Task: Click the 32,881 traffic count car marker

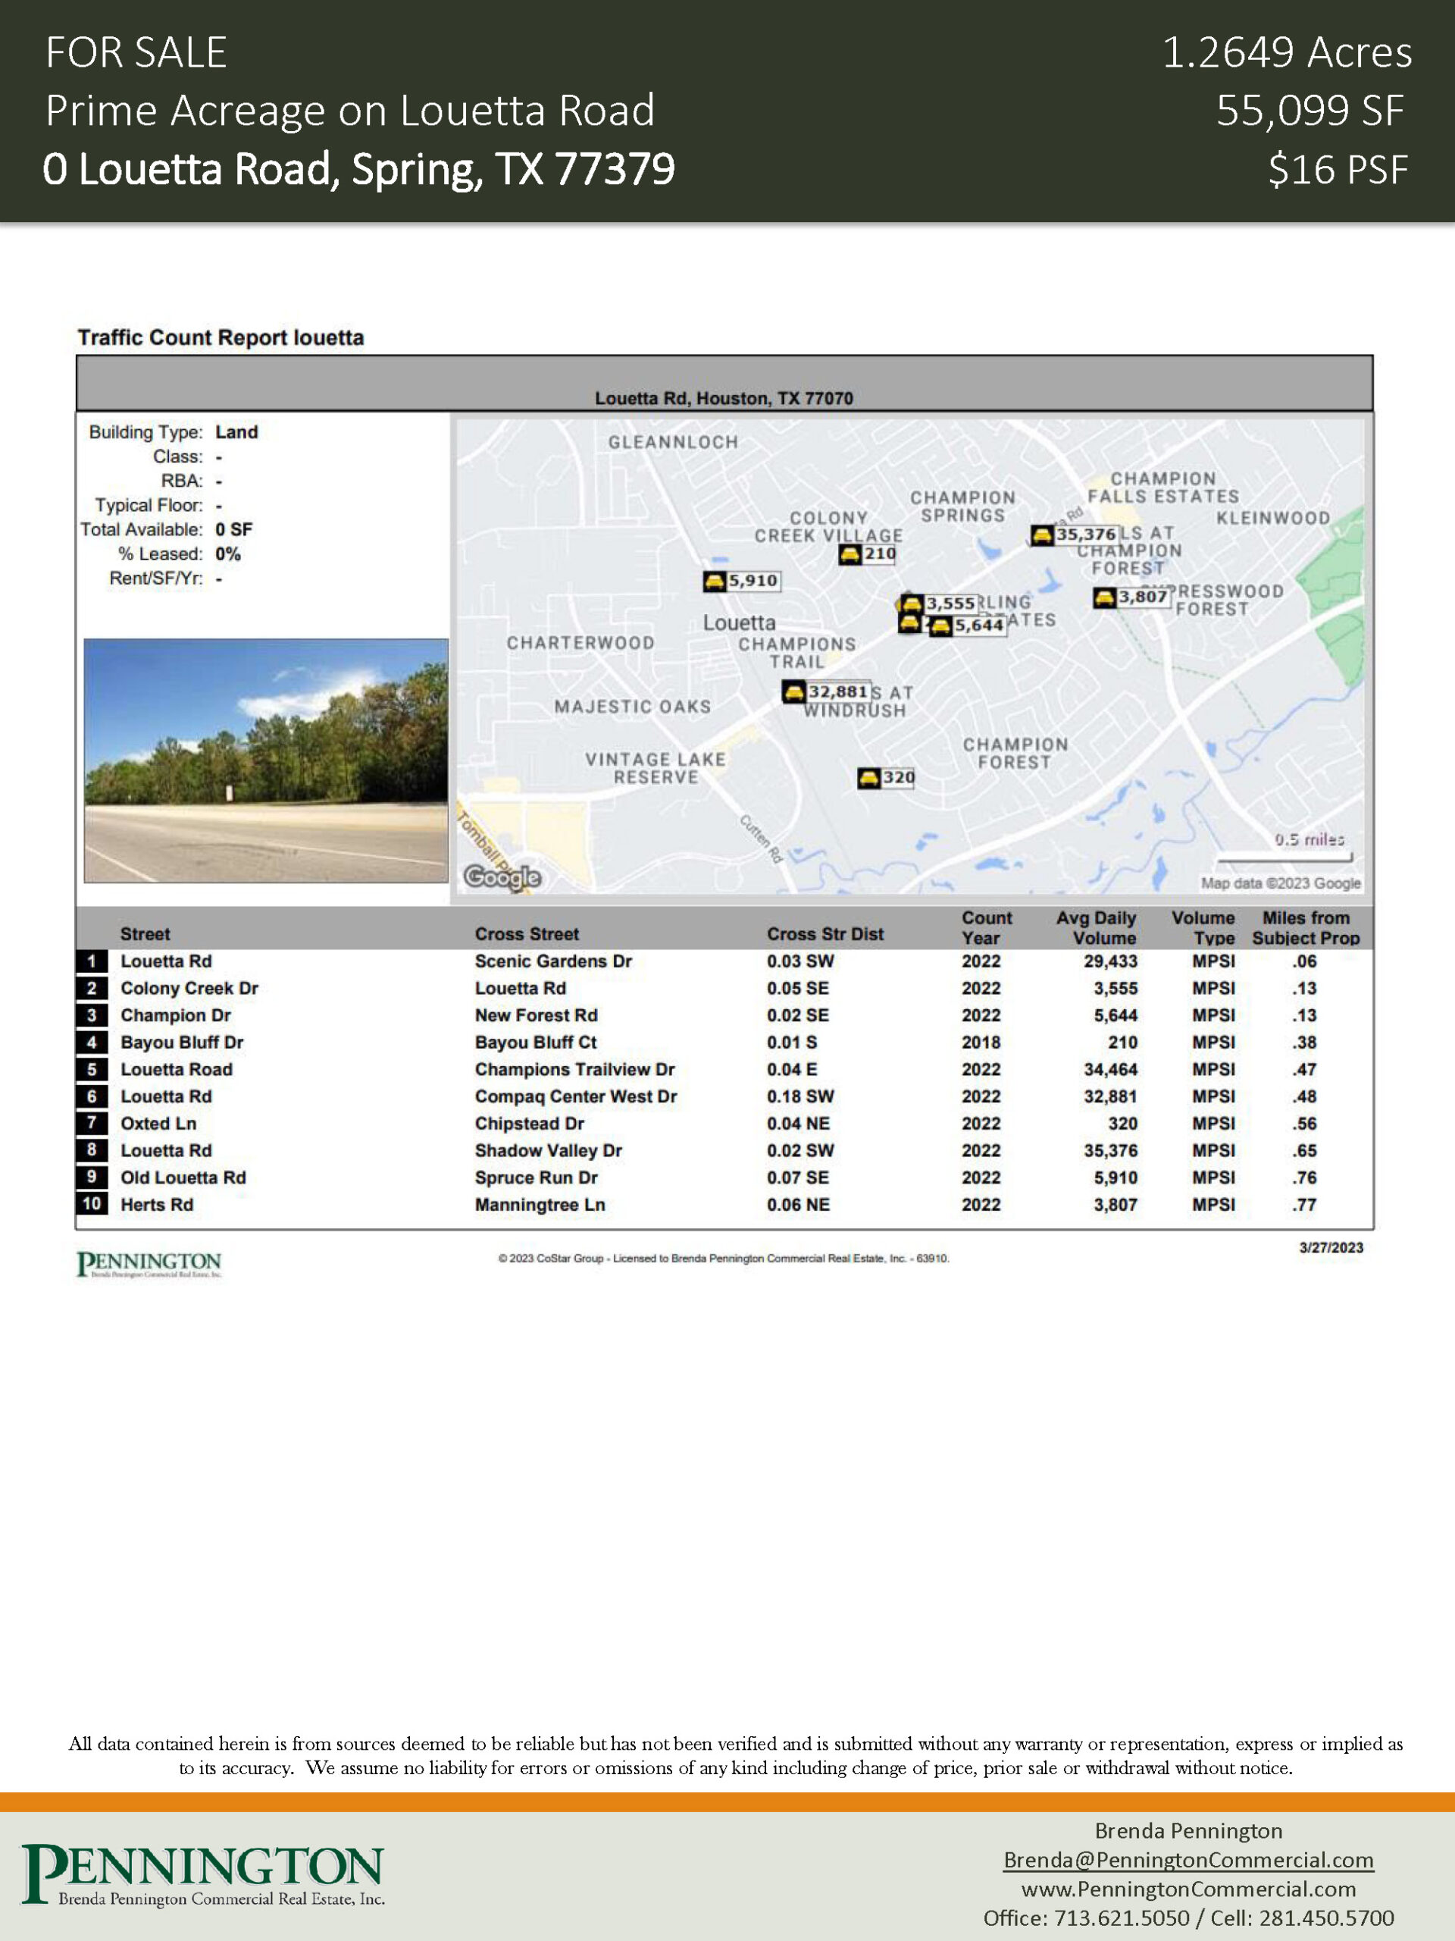Action: 793,692
